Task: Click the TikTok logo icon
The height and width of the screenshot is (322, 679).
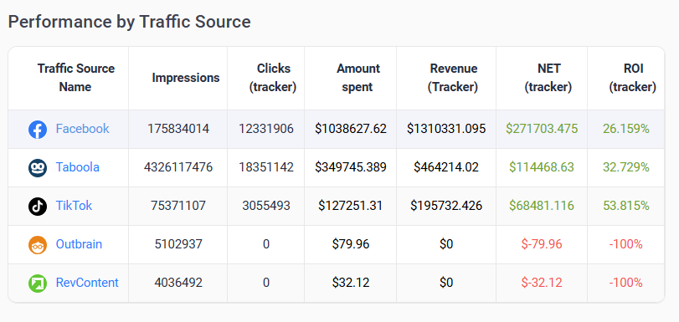Action: [38, 206]
